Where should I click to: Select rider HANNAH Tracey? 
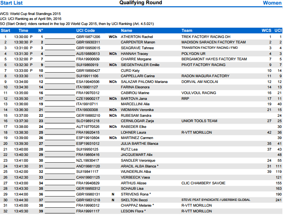click(134, 54)
